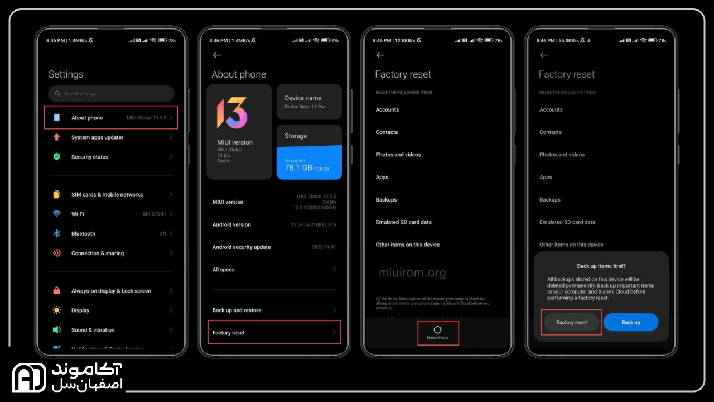Tap the Wi-Fi icon in Settings list
Viewport: 714px width, 402px height.
[x=56, y=214]
